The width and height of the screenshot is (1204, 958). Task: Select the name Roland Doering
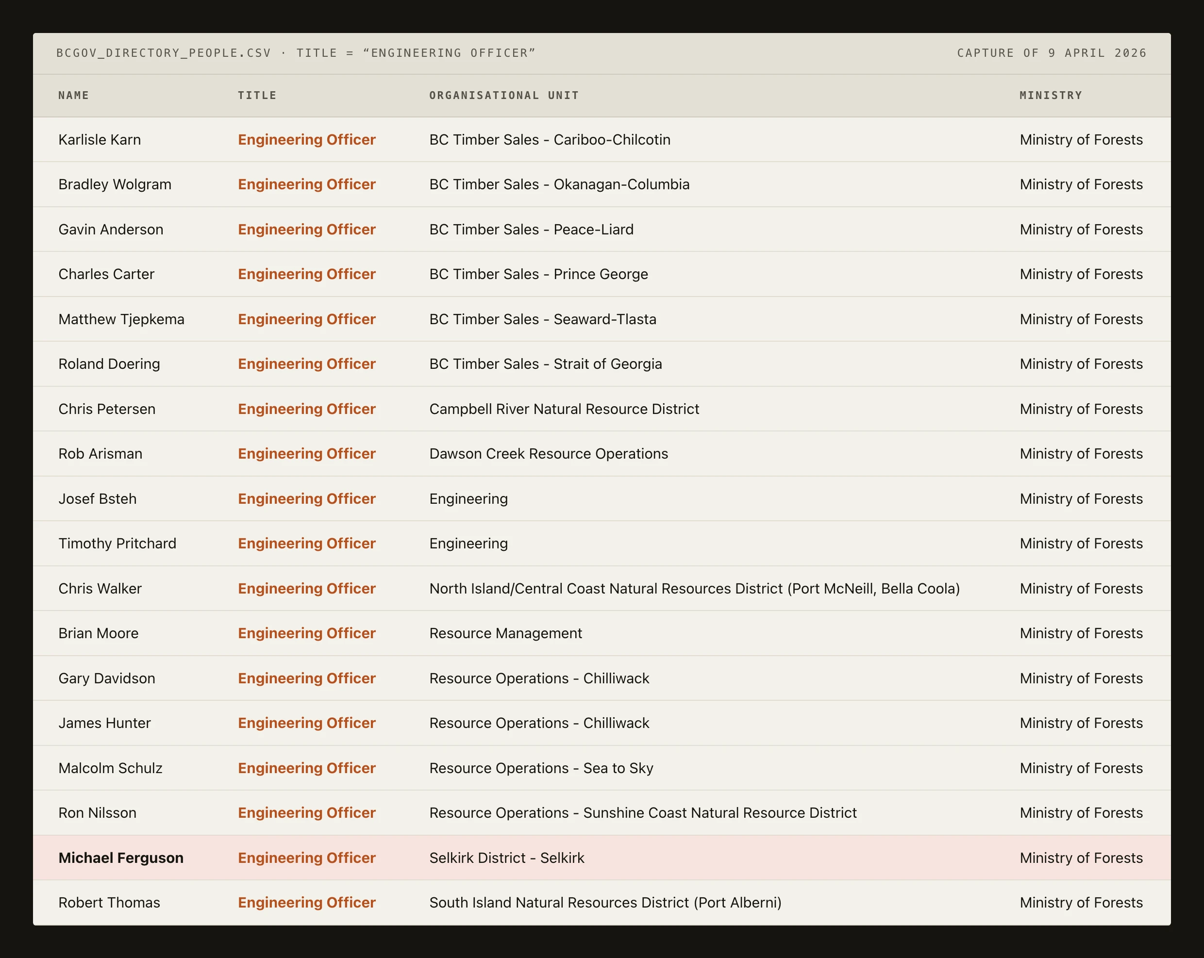109,364
